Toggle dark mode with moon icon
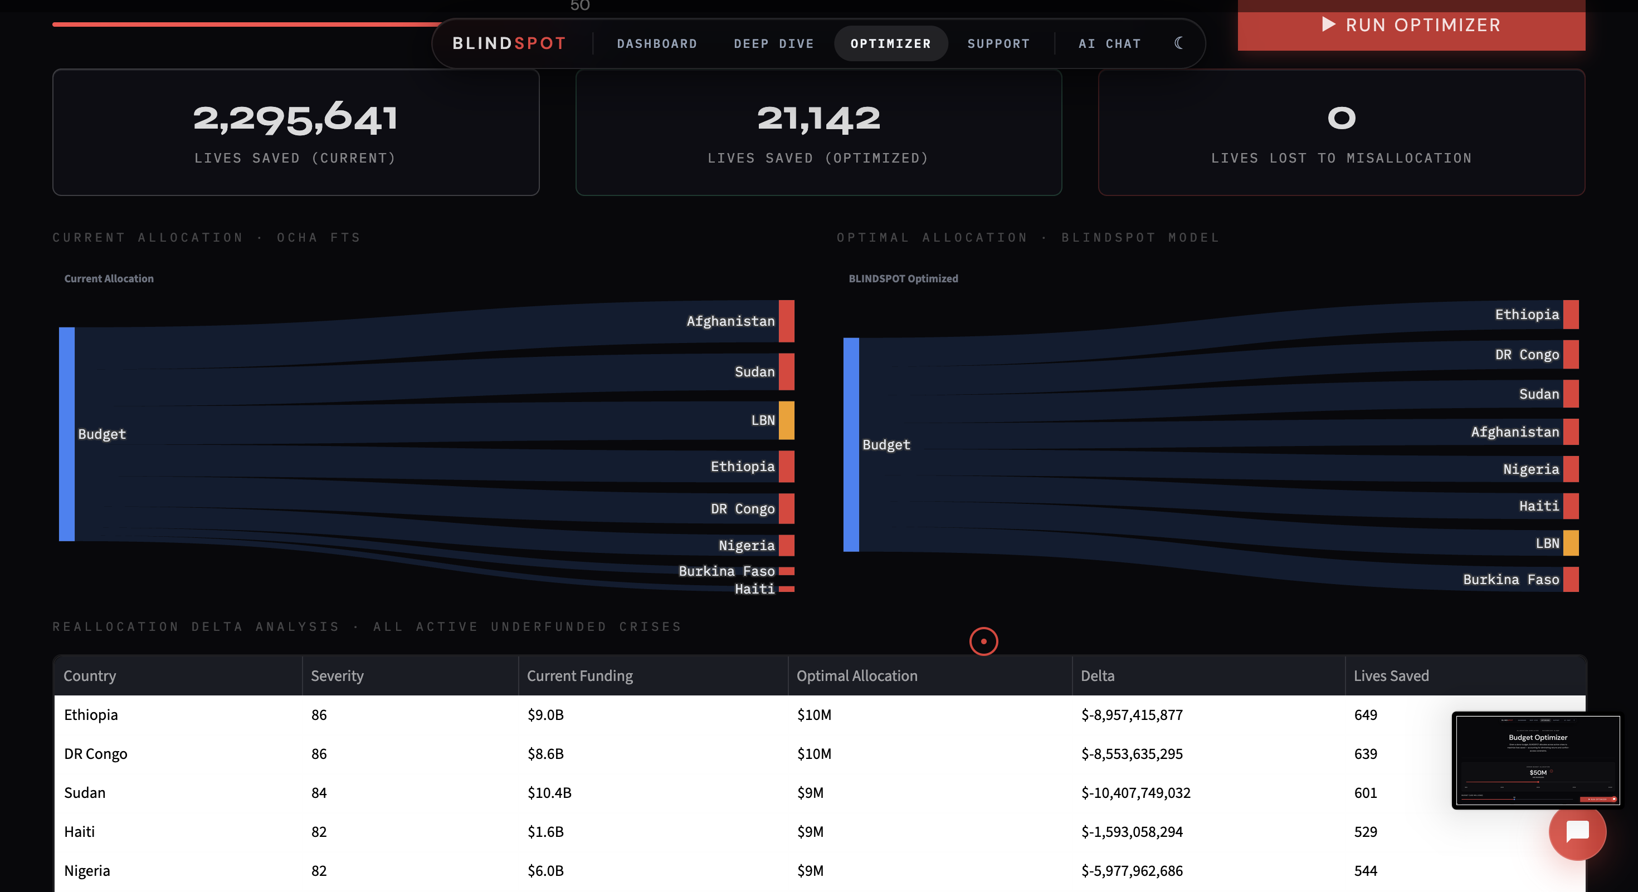Screen dimensions: 1638x892 1178,43
